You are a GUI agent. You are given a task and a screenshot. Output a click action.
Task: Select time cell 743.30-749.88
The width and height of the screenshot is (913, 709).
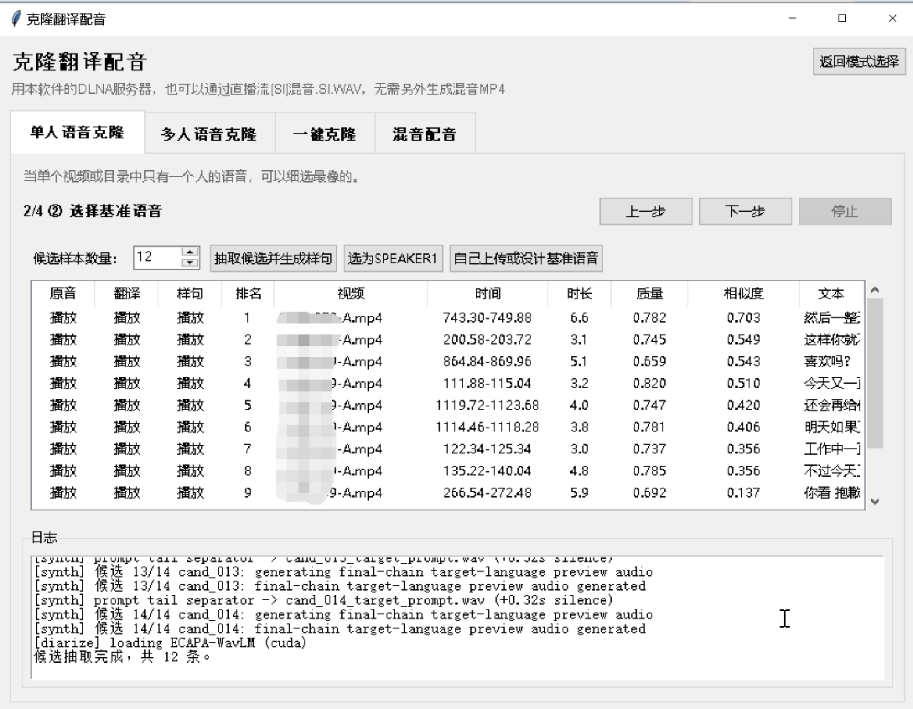coord(487,318)
